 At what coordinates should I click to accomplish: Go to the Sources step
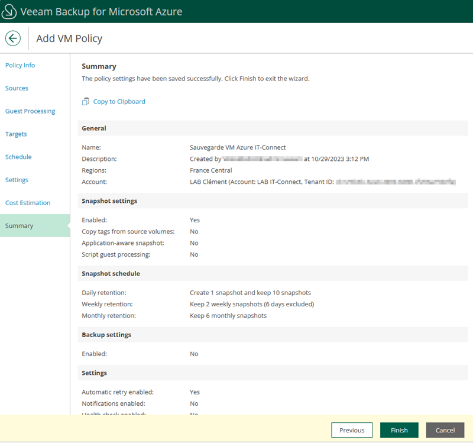pyautogui.click(x=17, y=88)
